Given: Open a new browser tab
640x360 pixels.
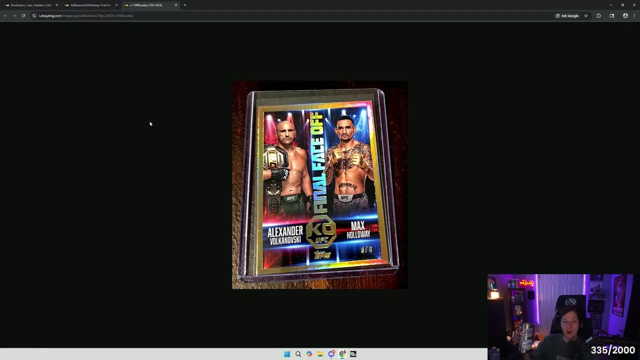Looking at the screenshot, I should (x=185, y=5).
